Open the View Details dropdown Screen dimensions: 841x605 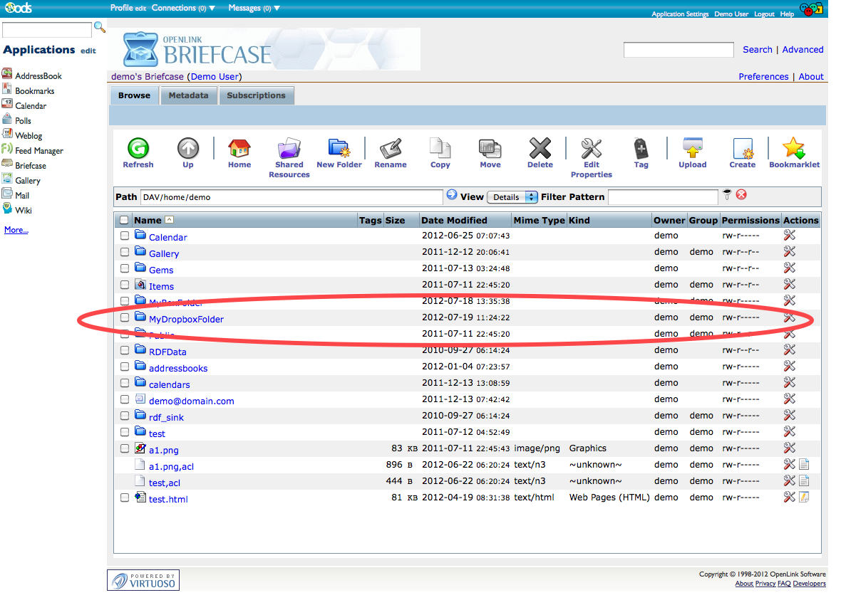pyautogui.click(x=512, y=197)
